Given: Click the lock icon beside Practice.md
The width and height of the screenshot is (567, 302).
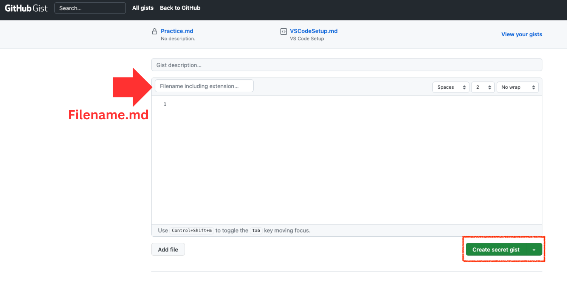Looking at the screenshot, I should click(154, 31).
